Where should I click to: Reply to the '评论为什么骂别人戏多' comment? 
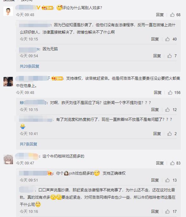coord(160,15)
